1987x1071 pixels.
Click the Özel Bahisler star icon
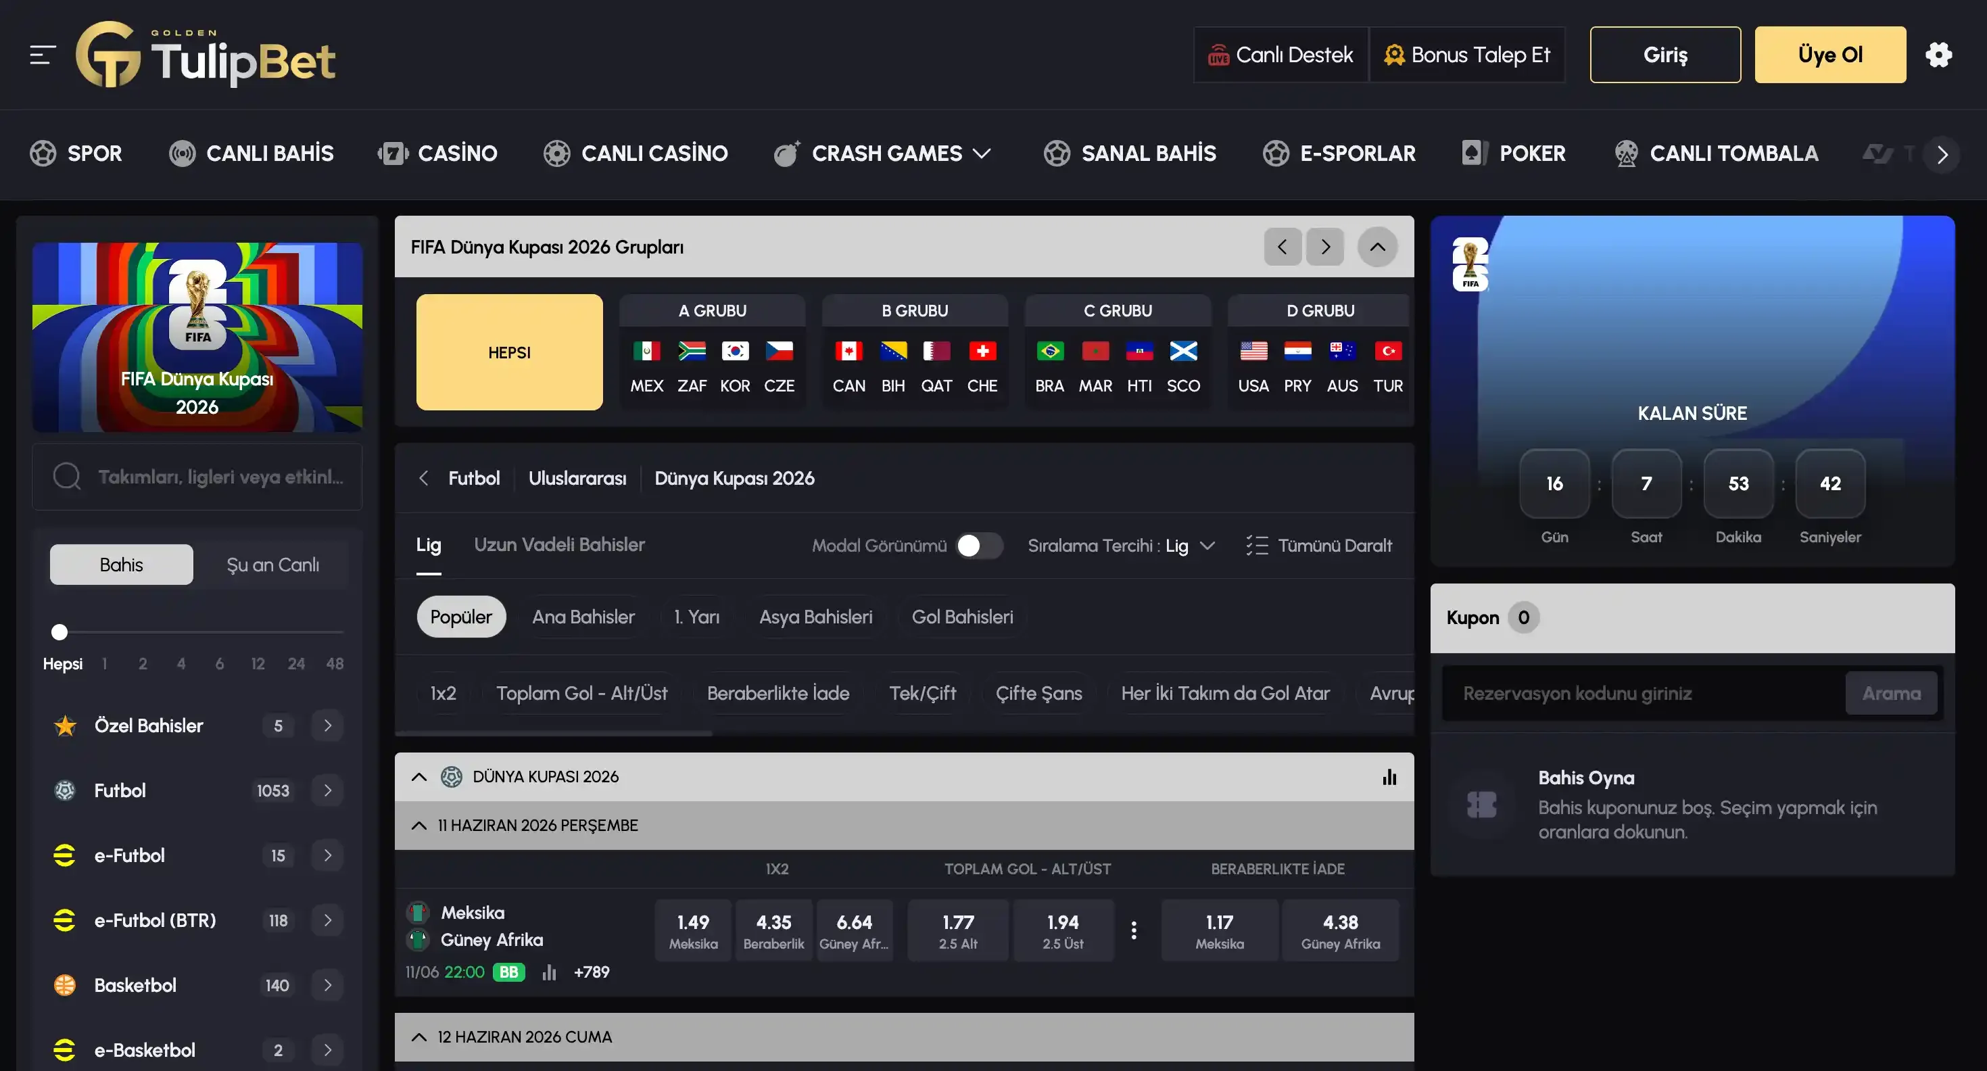click(x=65, y=725)
